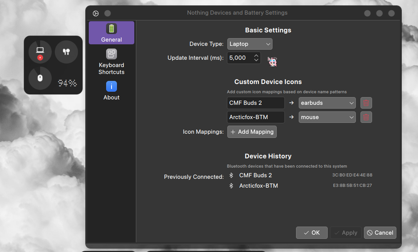
Task: Open the earbuds icon type dropdown
Action: [327, 103]
